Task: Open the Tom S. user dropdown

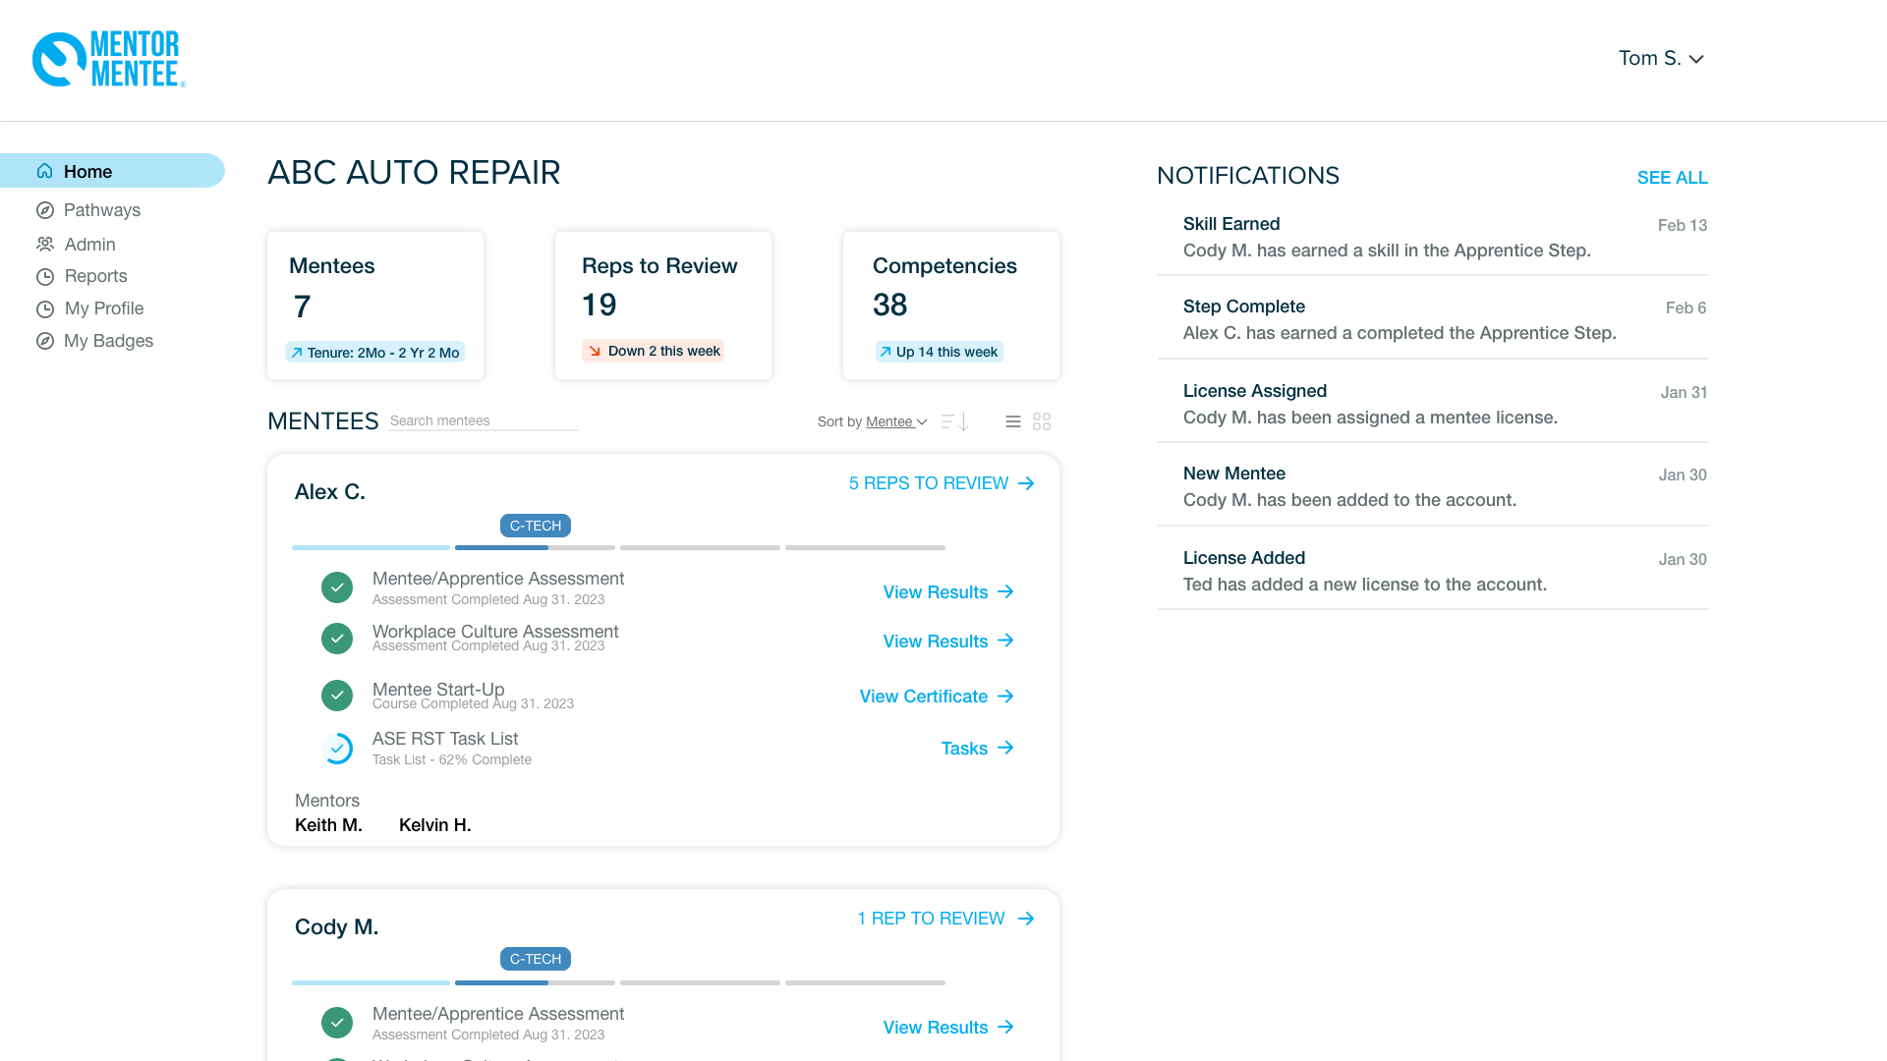Action: pyautogui.click(x=1661, y=59)
